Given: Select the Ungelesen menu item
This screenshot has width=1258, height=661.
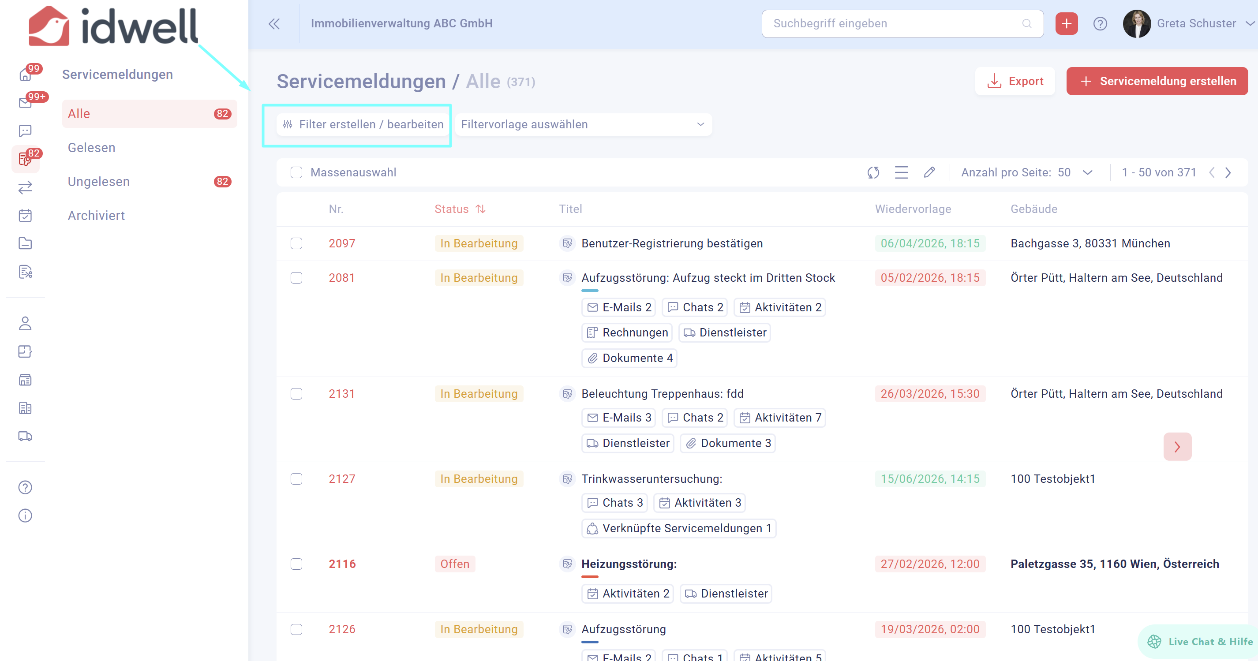Looking at the screenshot, I should pos(99,182).
